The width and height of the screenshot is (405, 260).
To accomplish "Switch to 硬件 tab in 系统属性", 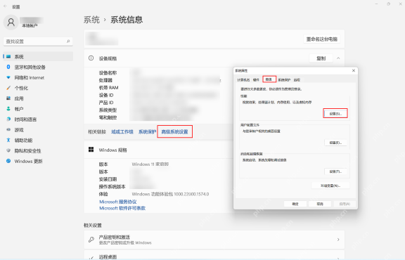I will coord(256,80).
